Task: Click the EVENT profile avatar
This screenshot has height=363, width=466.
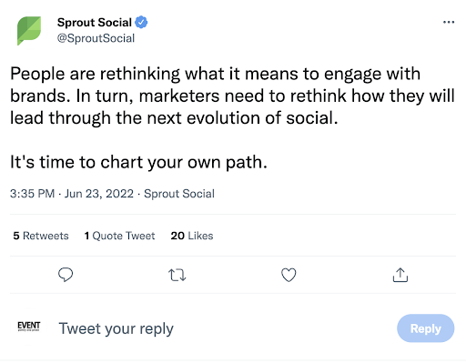Action: pos(29,327)
